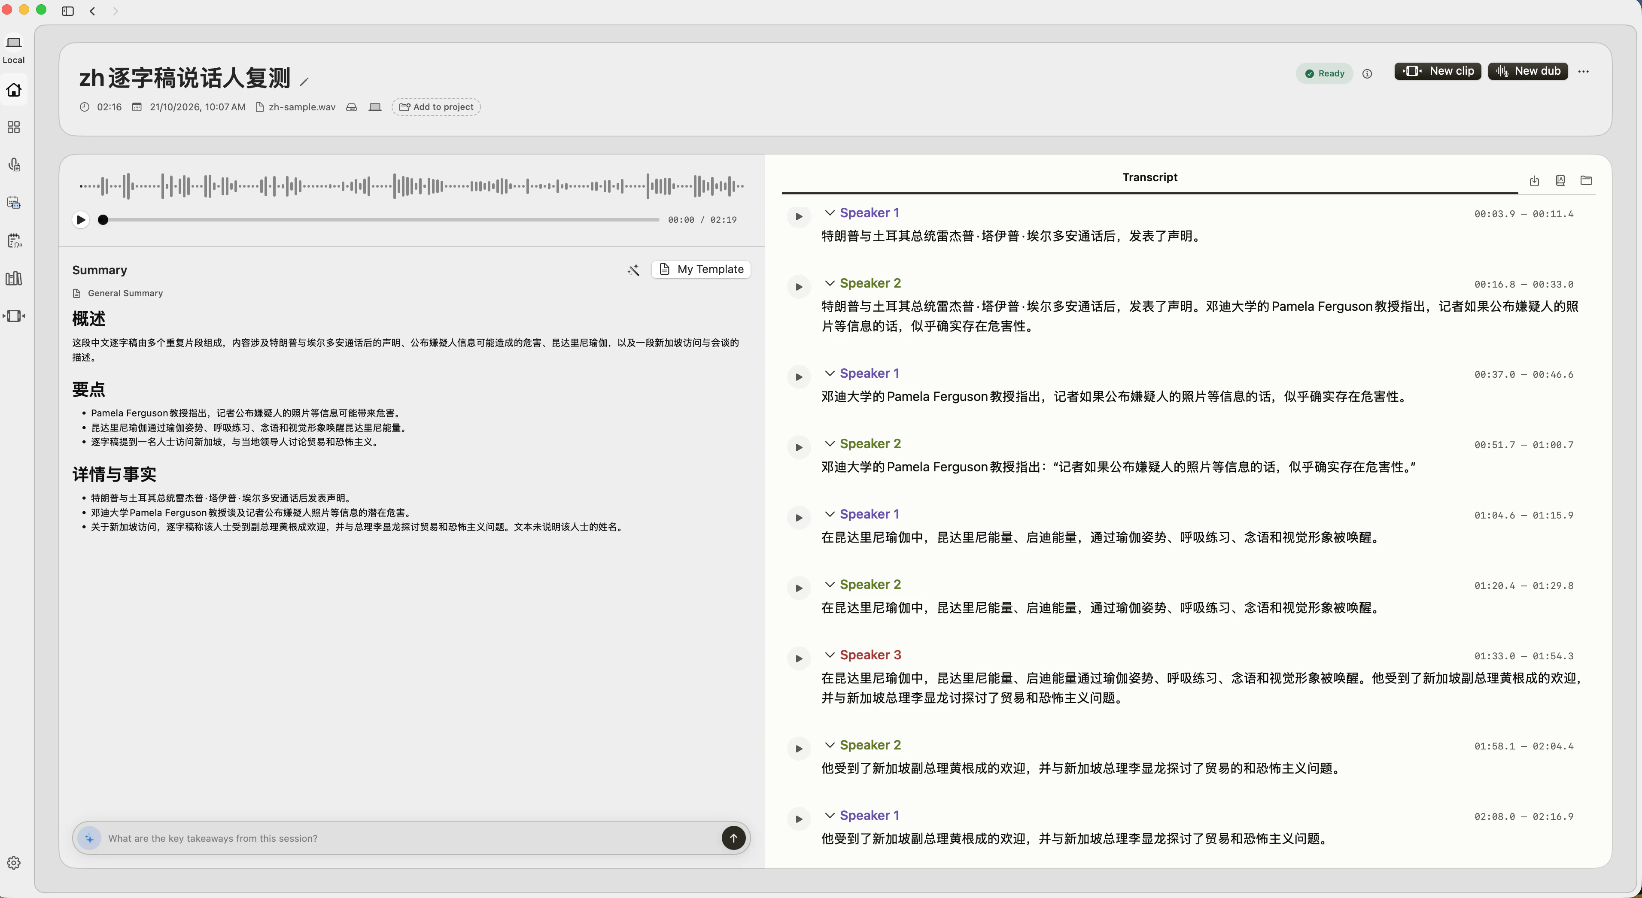
Task: Play the Speaker 1 segment at 01:04.6
Action: click(x=799, y=518)
